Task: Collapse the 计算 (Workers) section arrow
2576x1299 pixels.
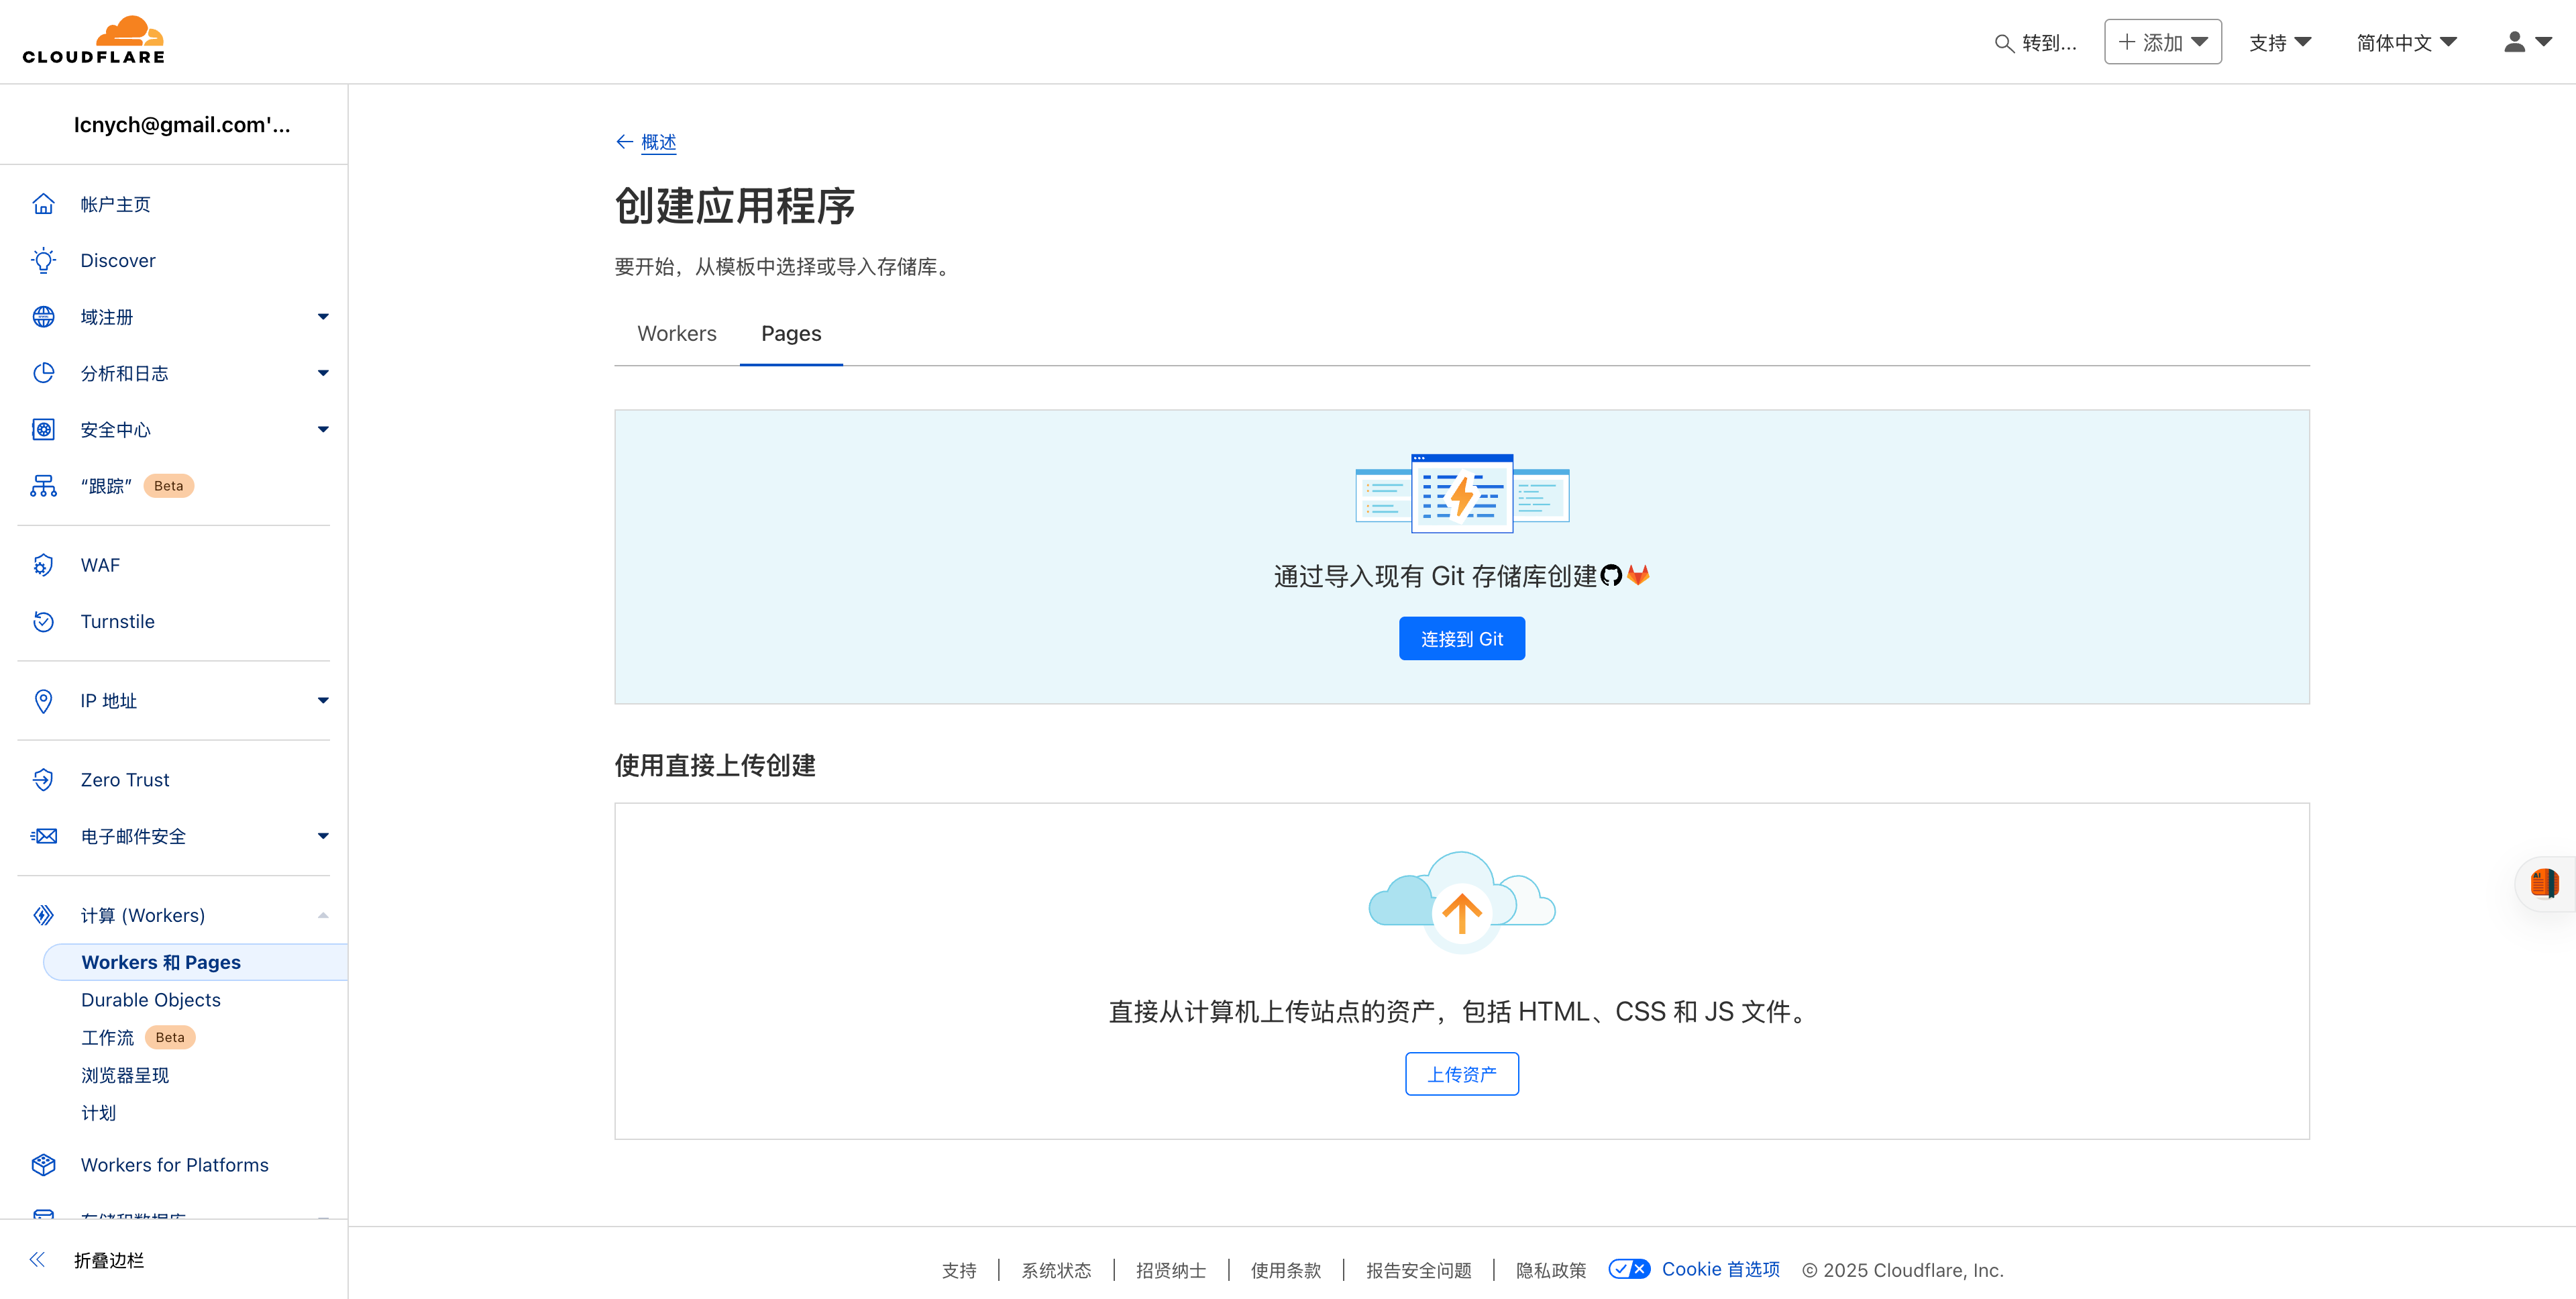Action: click(x=323, y=915)
